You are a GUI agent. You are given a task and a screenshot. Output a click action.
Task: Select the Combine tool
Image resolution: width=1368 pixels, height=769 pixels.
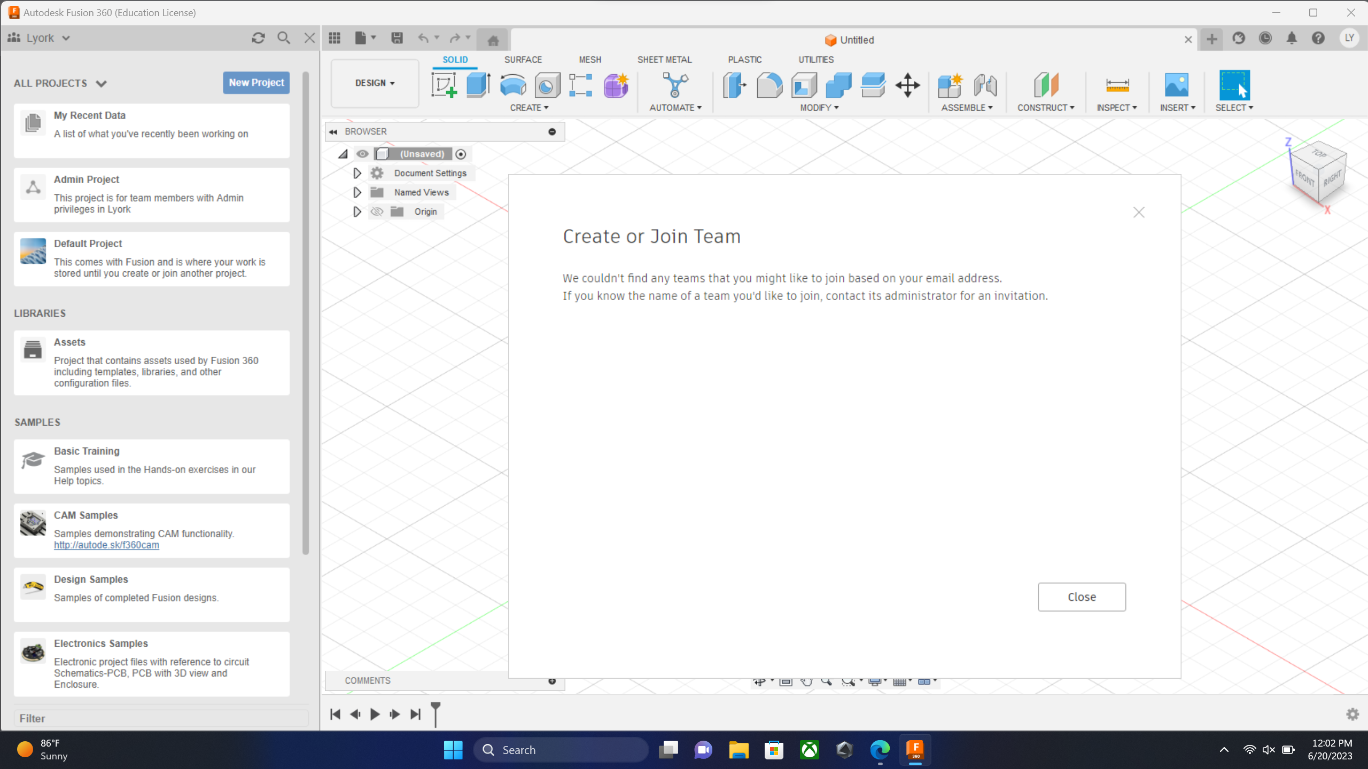(838, 85)
